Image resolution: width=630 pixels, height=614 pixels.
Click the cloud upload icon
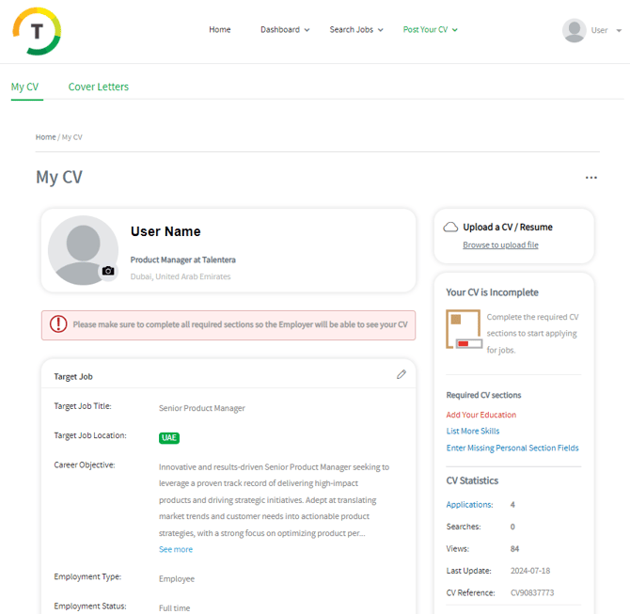pyautogui.click(x=450, y=228)
